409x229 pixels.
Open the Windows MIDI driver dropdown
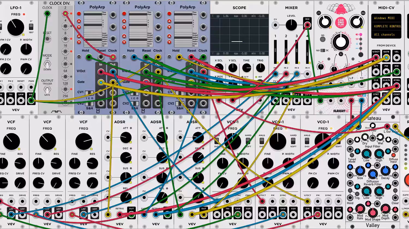386,18
